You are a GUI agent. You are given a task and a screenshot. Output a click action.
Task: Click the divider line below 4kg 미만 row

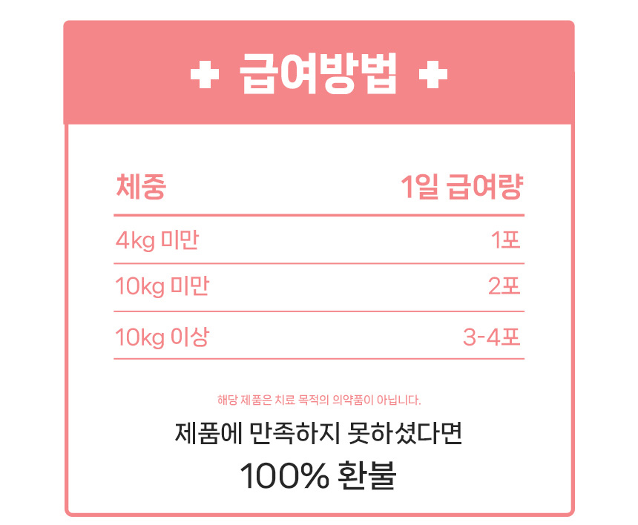[x=319, y=263]
